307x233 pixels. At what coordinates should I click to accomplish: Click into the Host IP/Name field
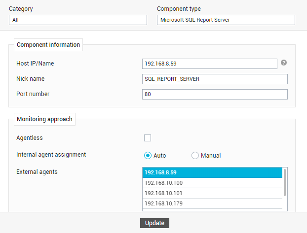(210, 64)
